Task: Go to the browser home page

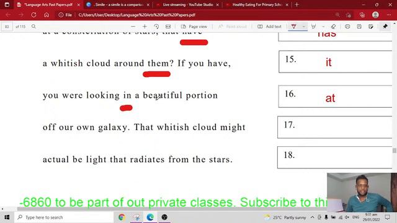Action: (47, 15)
